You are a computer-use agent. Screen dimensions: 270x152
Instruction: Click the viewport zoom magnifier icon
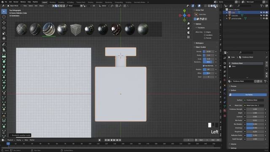(189, 24)
